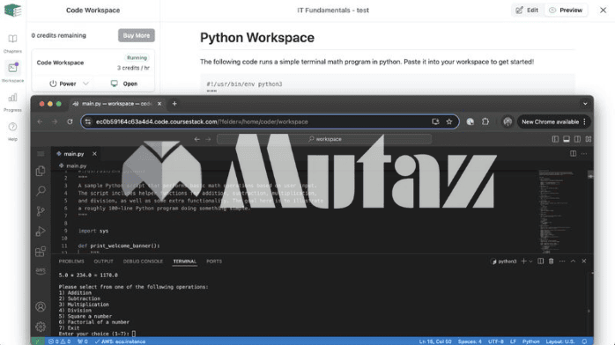Open the AWS toolkit view
The image size is (615, 345).
point(41,271)
